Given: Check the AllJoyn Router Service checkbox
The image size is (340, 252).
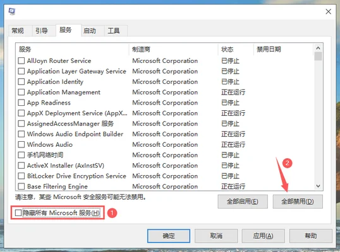Looking at the screenshot, I should (x=21, y=60).
